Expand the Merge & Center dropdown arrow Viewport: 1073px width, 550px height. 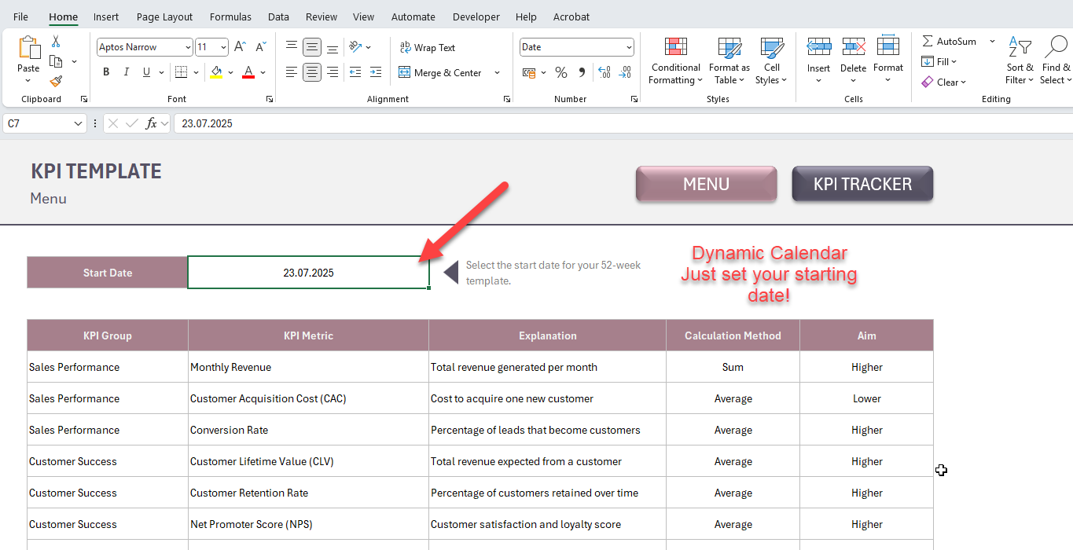point(496,72)
